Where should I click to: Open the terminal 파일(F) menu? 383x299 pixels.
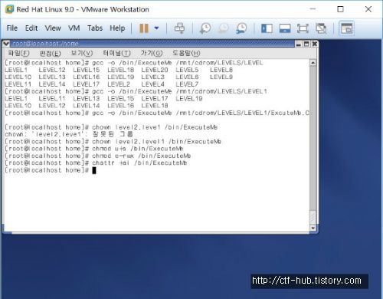pyautogui.click(x=18, y=53)
